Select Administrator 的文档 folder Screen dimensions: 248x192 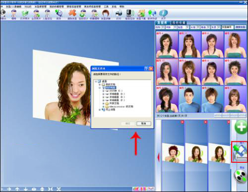pos(121,107)
